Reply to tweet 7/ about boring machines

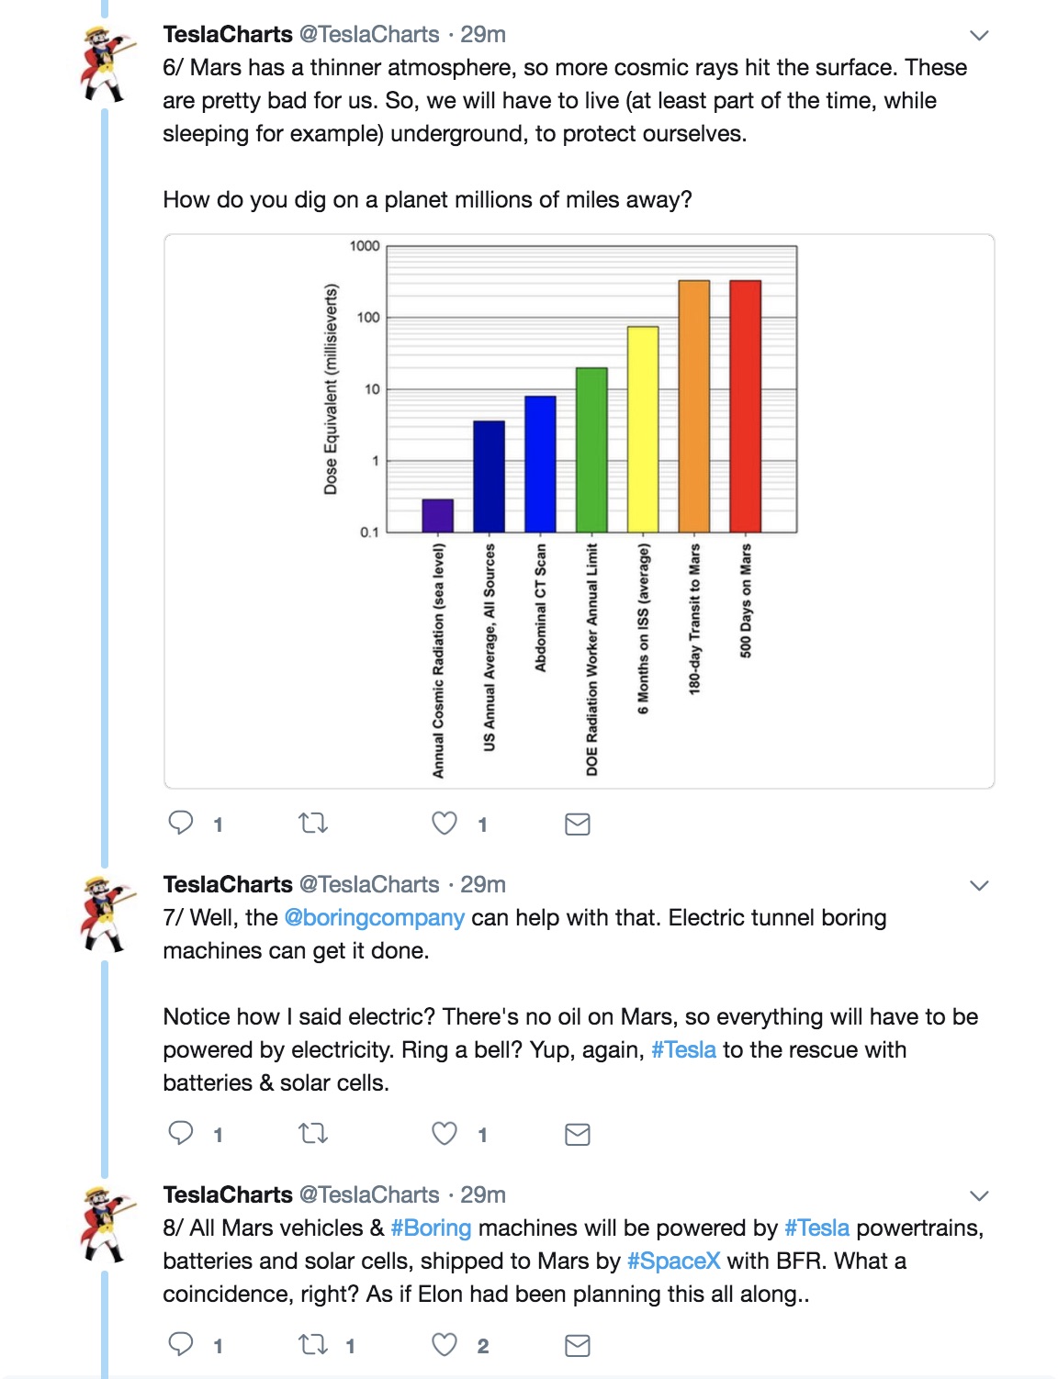pyautogui.click(x=181, y=1133)
